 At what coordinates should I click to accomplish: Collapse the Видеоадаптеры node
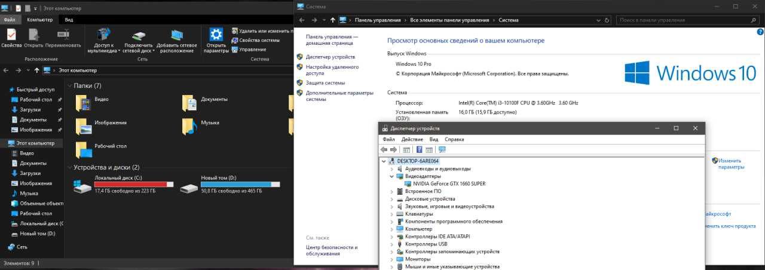pyautogui.click(x=391, y=176)
